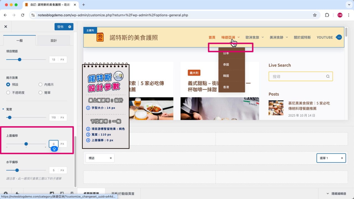Expand the 美洲食跡 menu dropdown arrow
The width and height of the screenshot is (354, 199).
[287, 37]
